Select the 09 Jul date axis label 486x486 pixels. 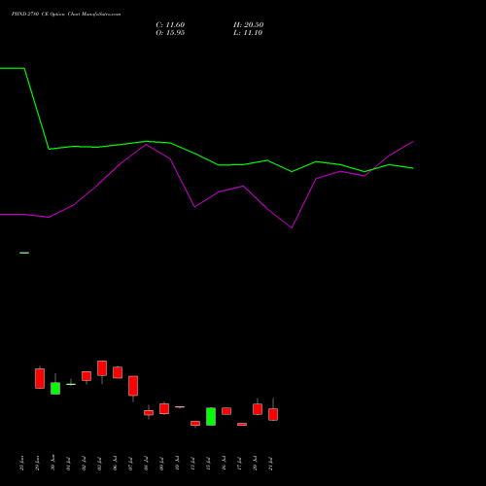(x=161, y=463)
